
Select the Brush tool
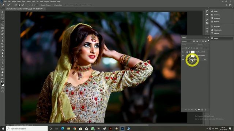[x=3, y=37]
